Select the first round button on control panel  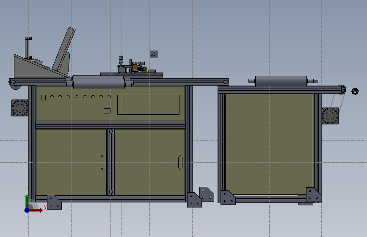click(x=52, y=97)
